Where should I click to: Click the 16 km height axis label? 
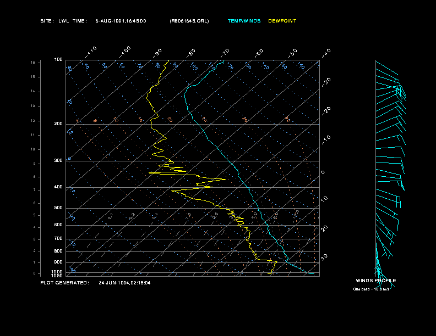[33, 63]
